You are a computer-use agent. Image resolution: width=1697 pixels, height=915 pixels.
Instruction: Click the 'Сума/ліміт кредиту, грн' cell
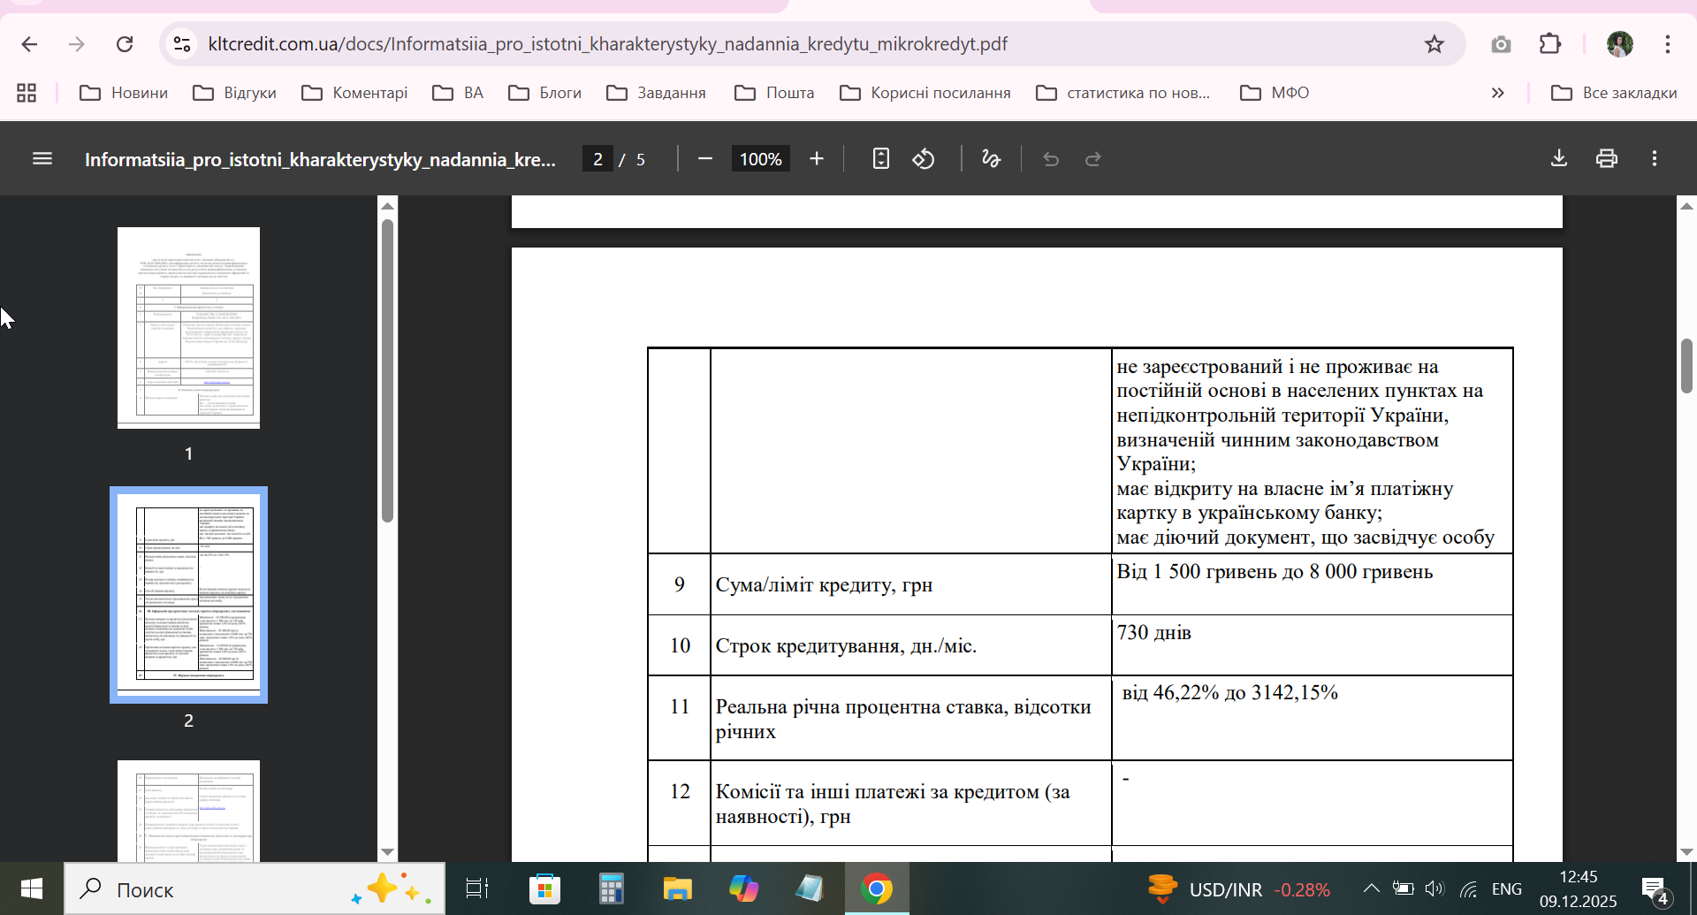click(x=910, y=584)
